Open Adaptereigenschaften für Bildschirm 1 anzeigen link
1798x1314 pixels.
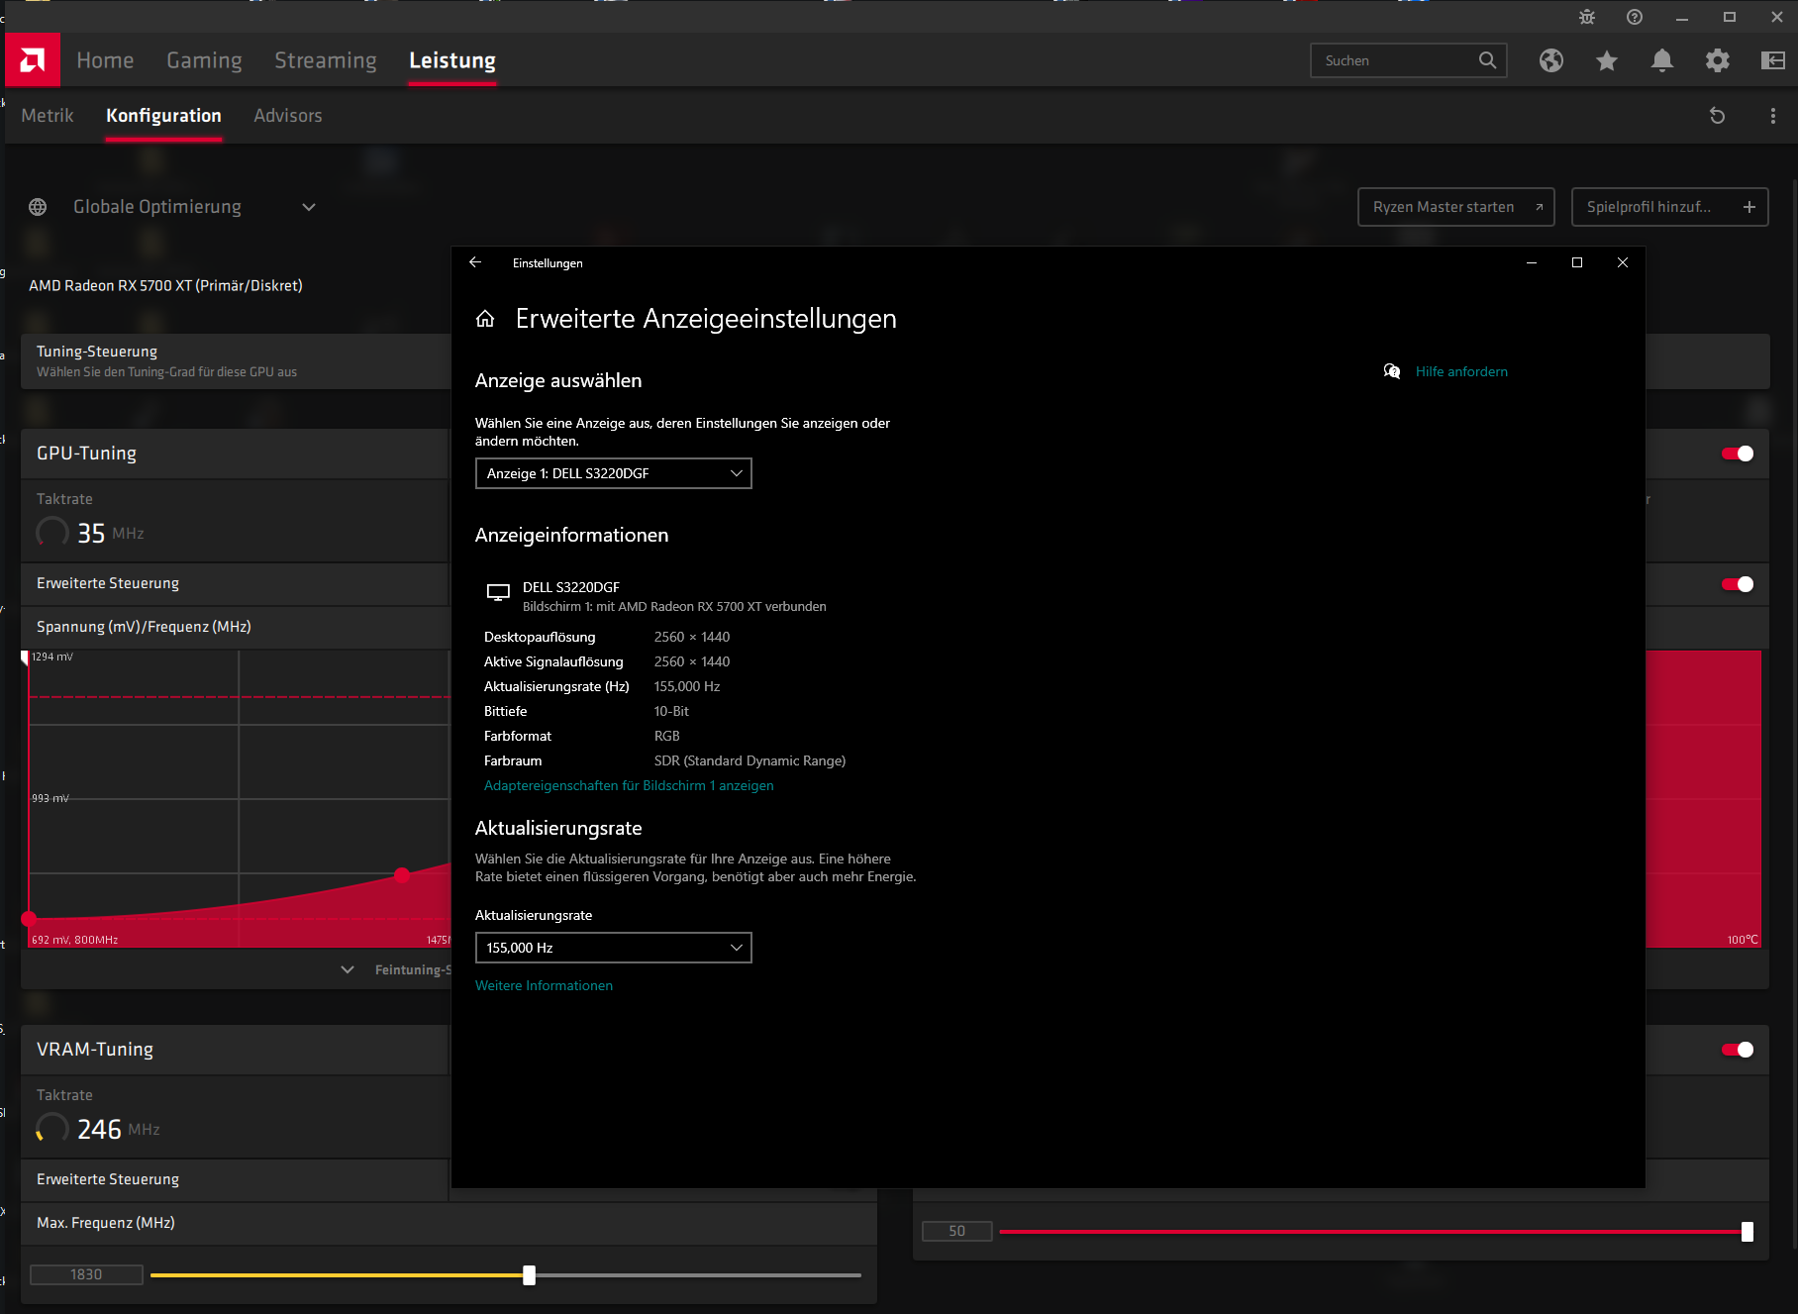629,785
